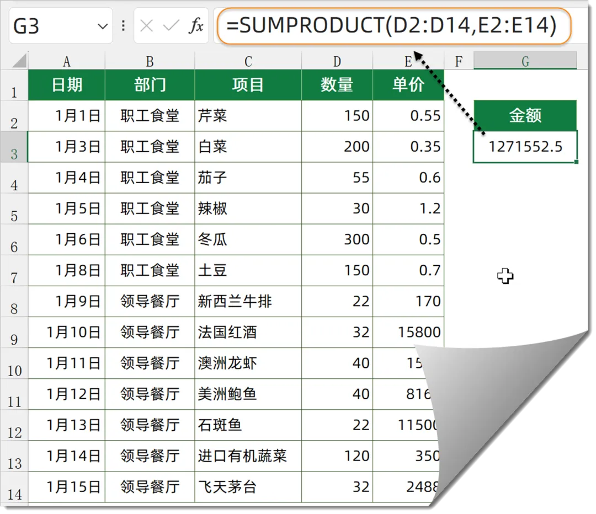Click the Cancel X icon in formula bar
596x514 pixels.
(147, 26)
